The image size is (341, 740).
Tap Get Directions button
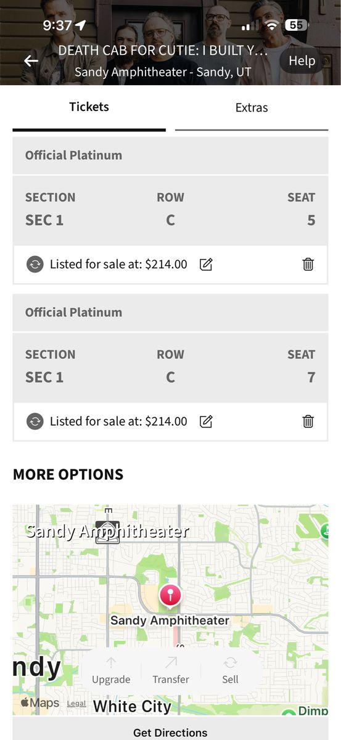point(170,733)
